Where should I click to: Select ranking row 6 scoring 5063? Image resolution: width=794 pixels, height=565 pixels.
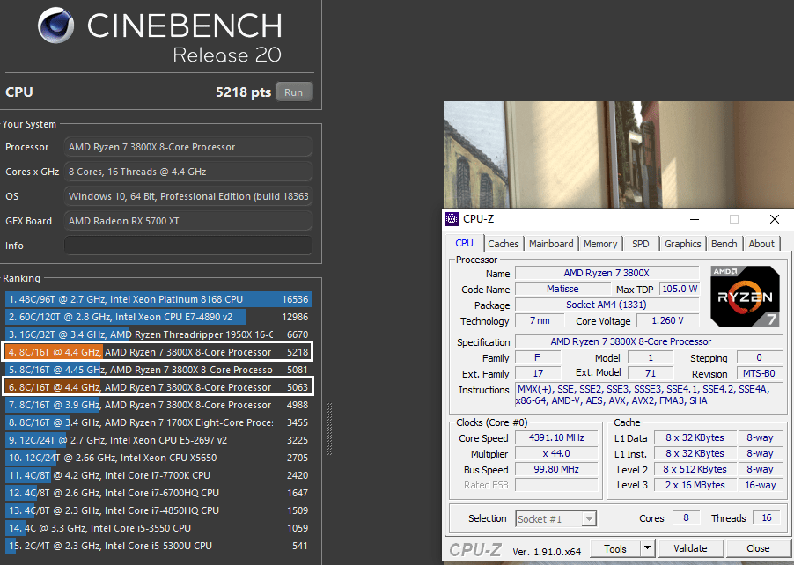(x=158, y=387)
